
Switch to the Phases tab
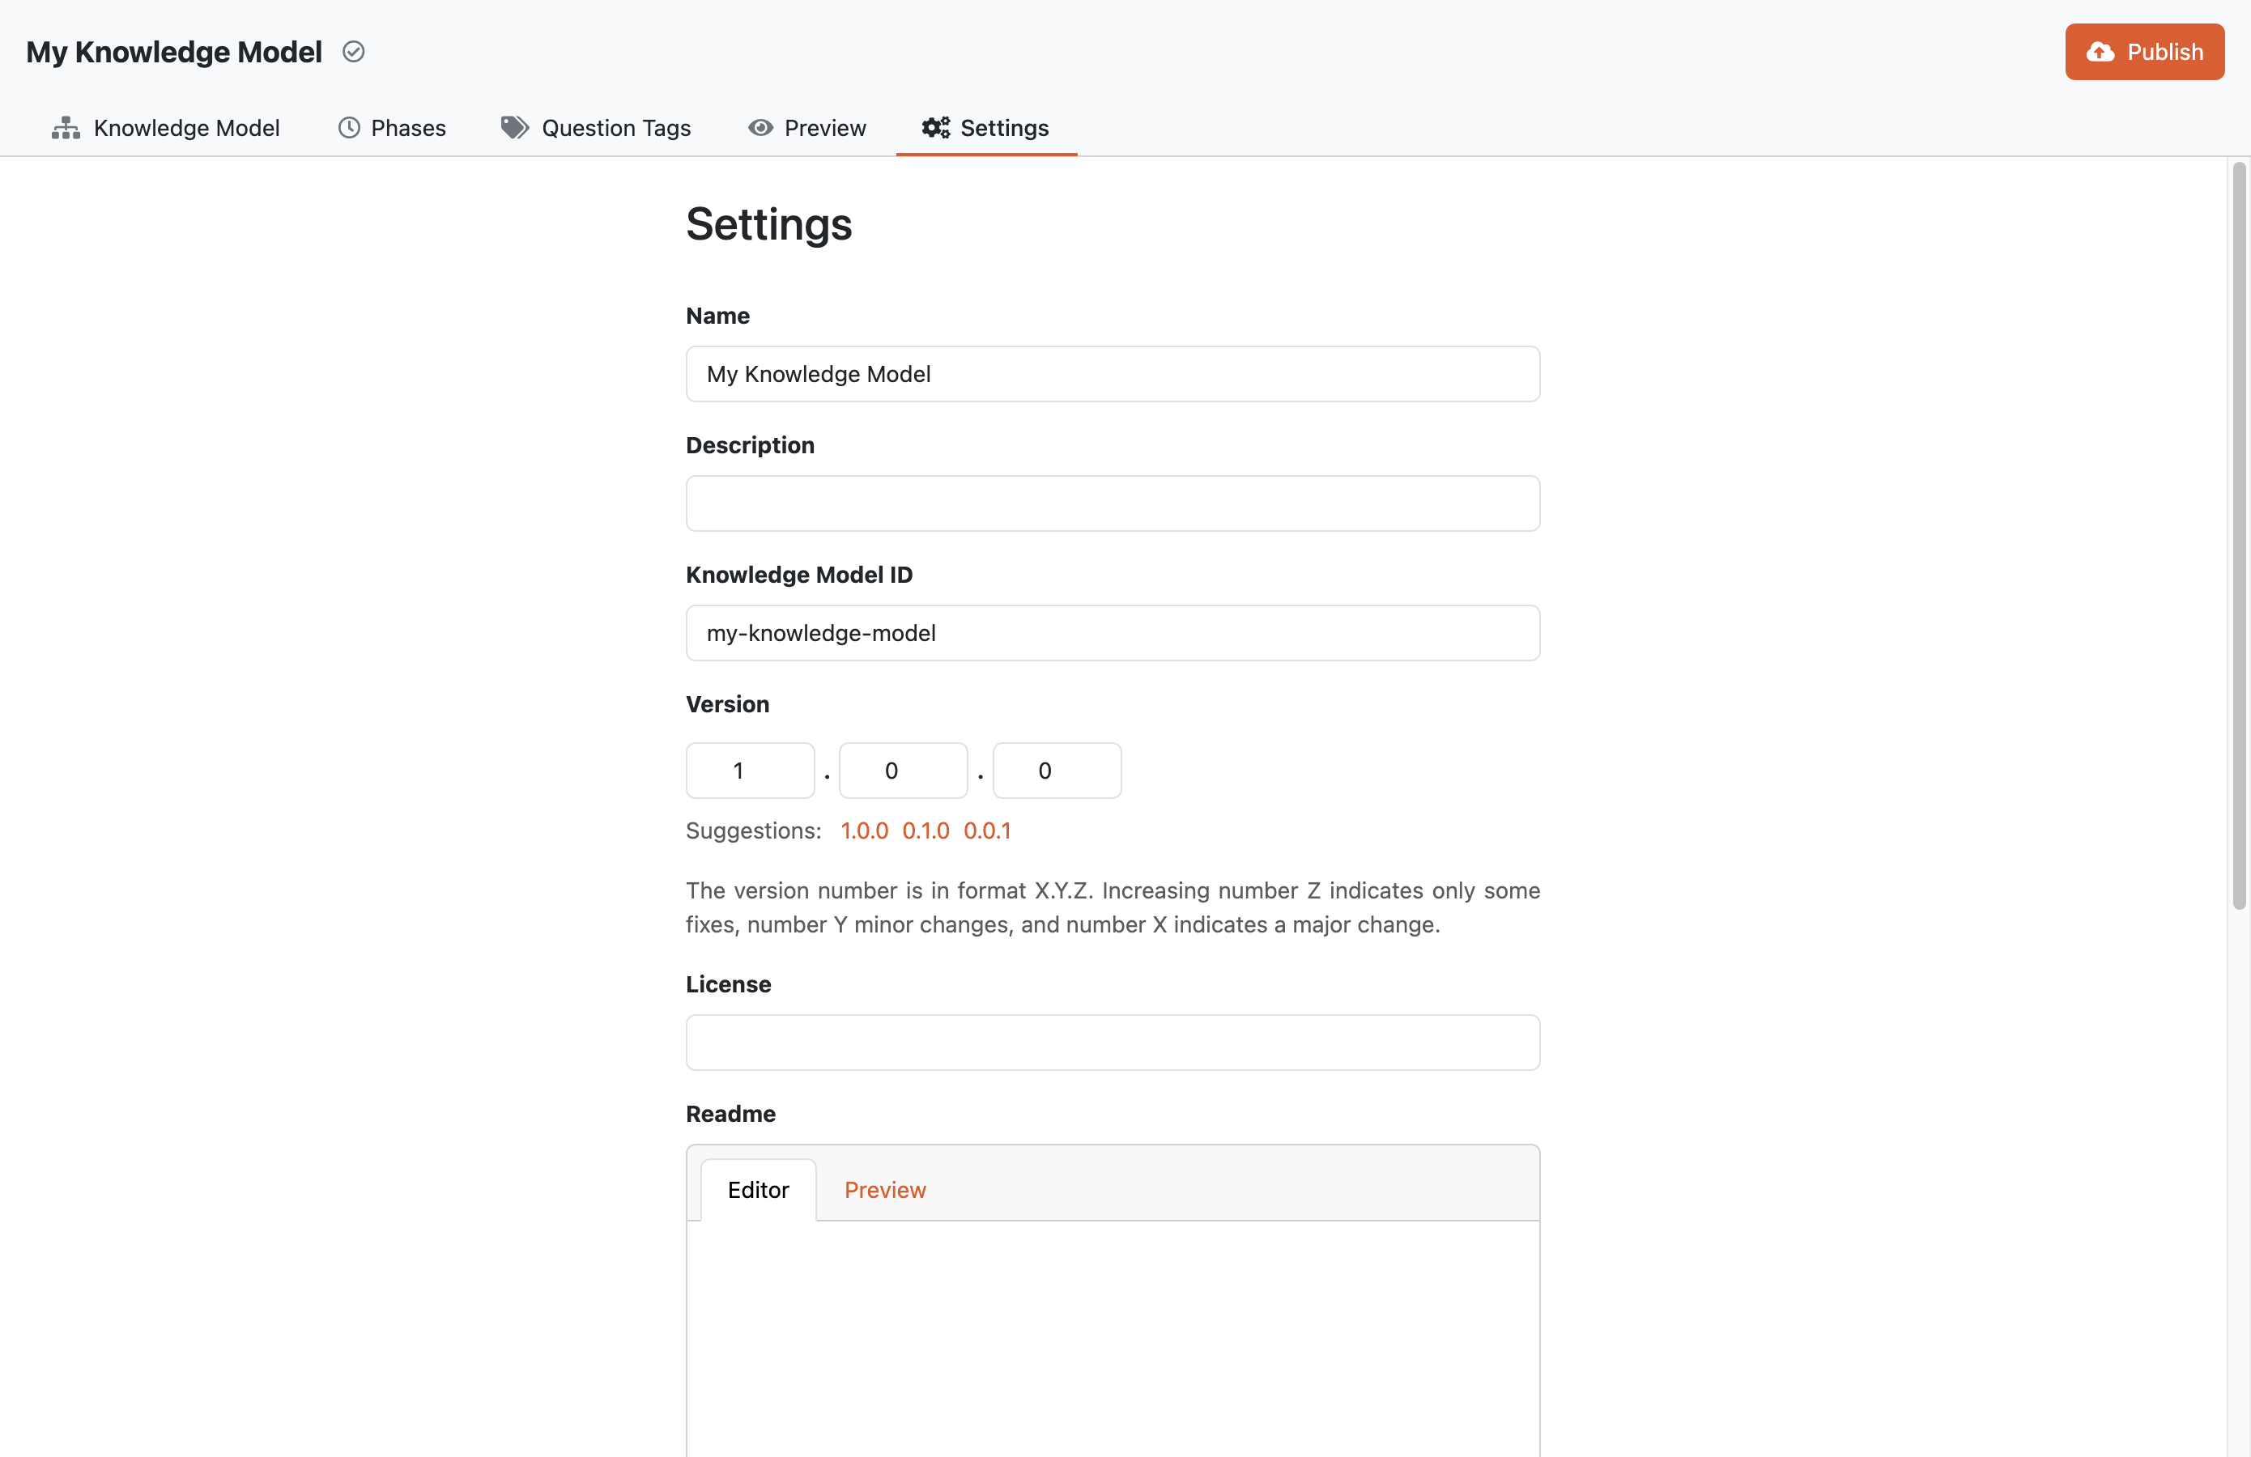[392, 128]
